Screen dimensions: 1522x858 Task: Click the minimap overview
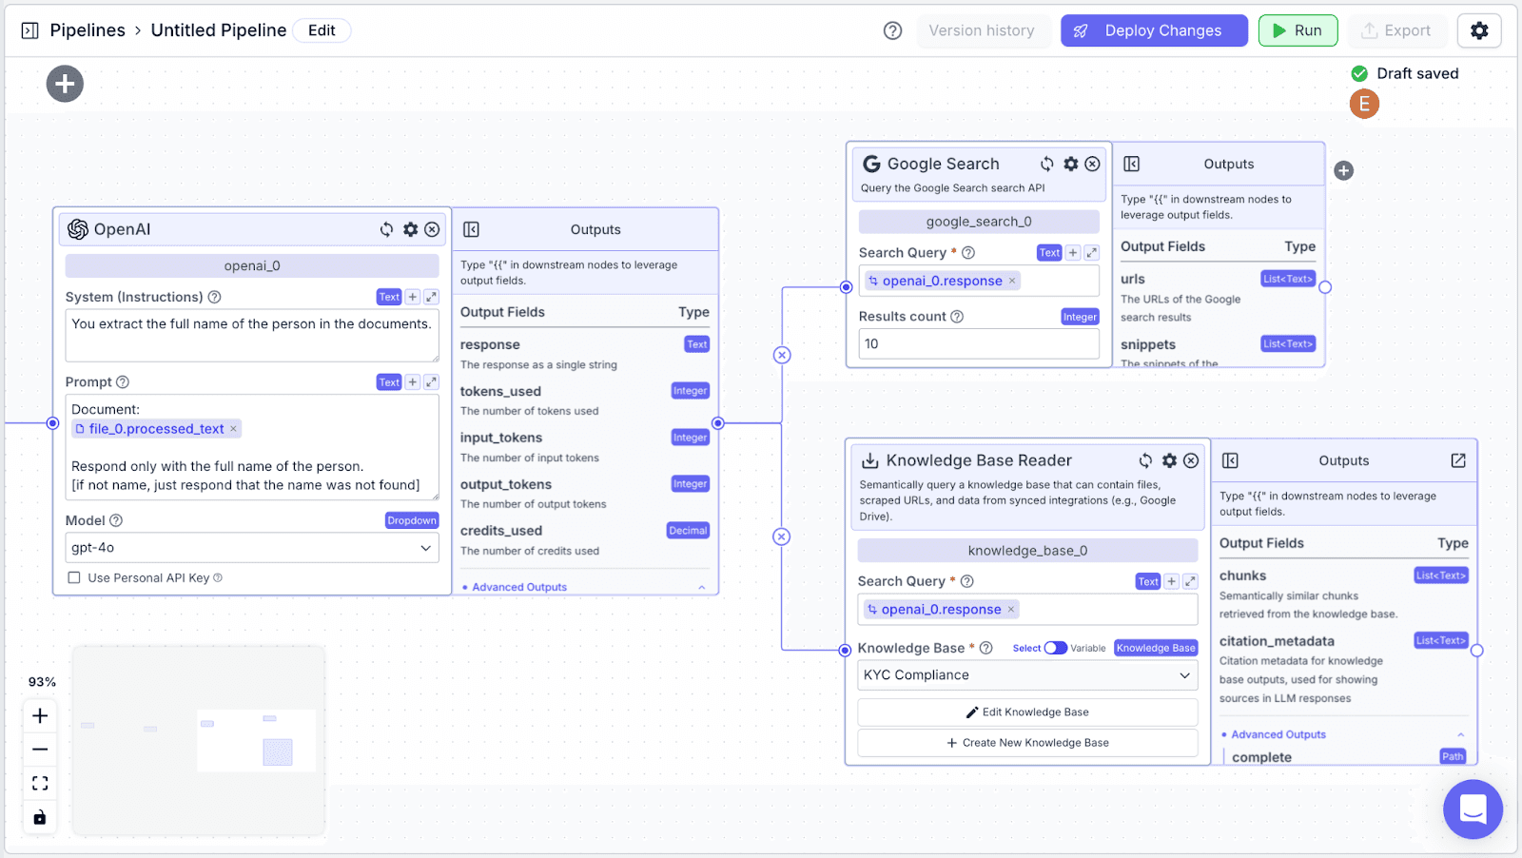click(x=199, y=740)
